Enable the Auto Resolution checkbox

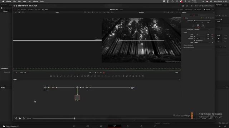tap(195, 40)
